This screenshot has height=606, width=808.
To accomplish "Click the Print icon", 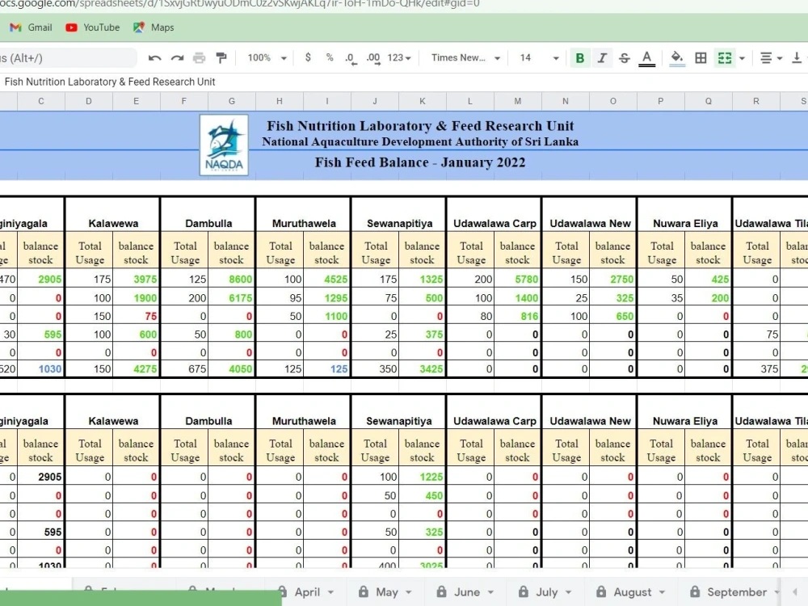I will [x=199, y=57].
